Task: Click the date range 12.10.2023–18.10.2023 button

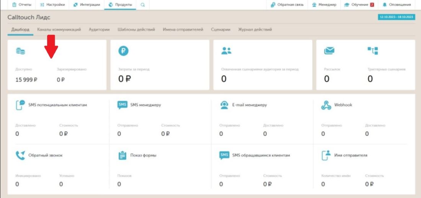Action: (396, 17)
